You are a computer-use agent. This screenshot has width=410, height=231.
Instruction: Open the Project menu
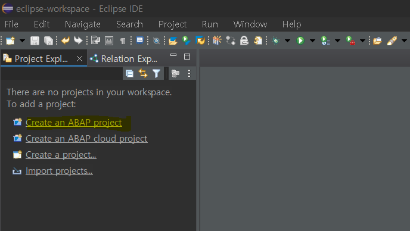pyautogui.click(x=172, y=24)
